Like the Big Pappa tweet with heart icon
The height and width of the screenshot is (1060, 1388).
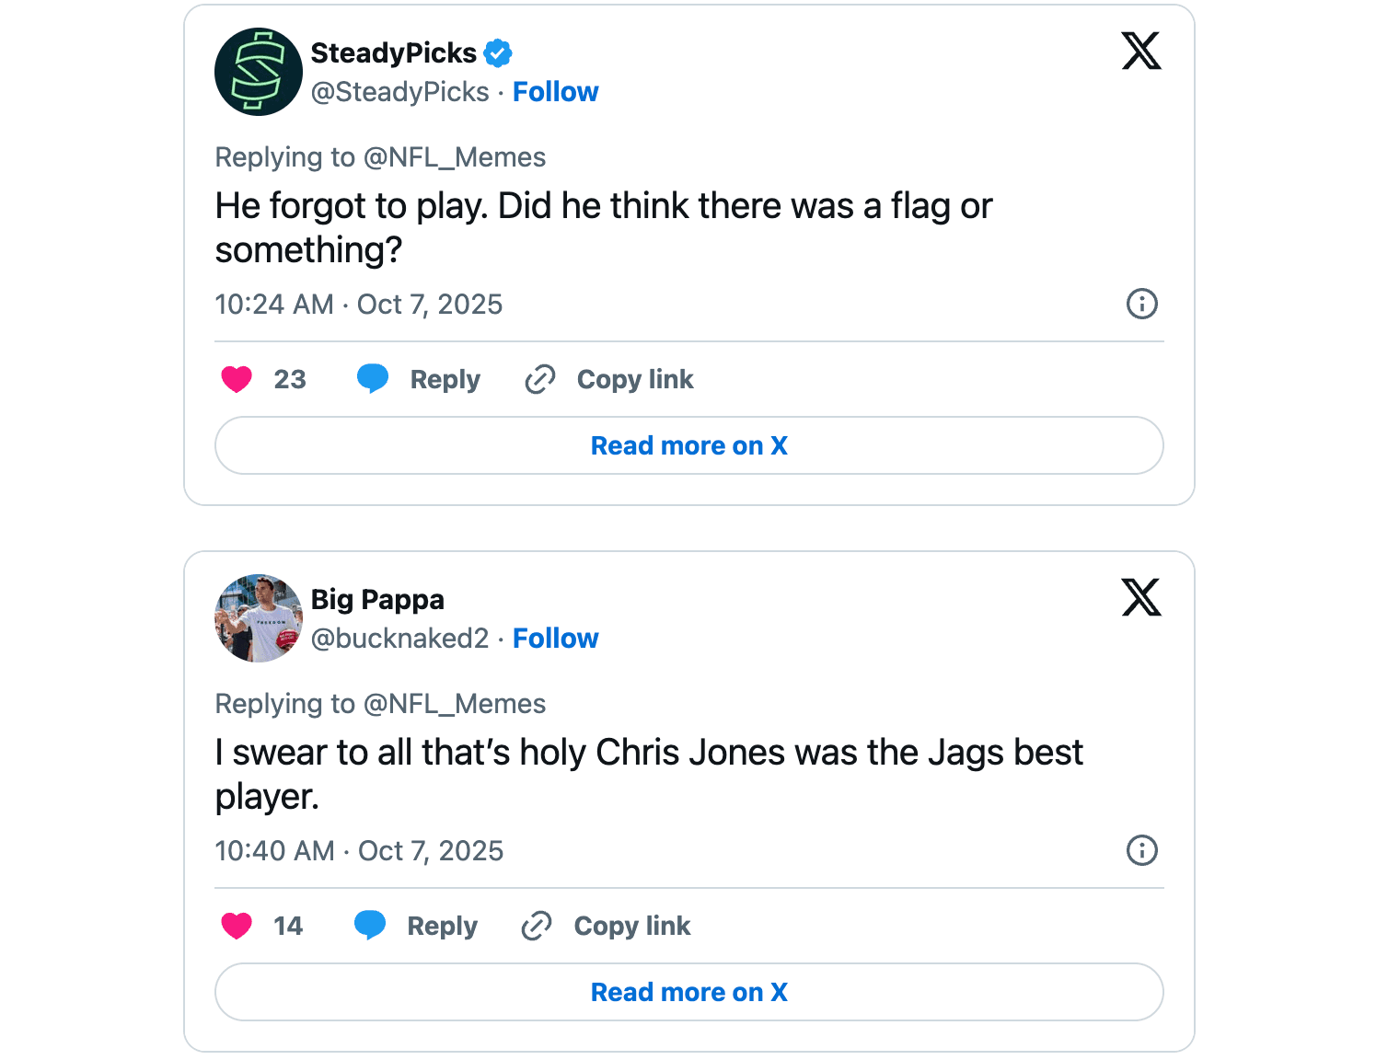pyautogui.click(x=237, y=926)
